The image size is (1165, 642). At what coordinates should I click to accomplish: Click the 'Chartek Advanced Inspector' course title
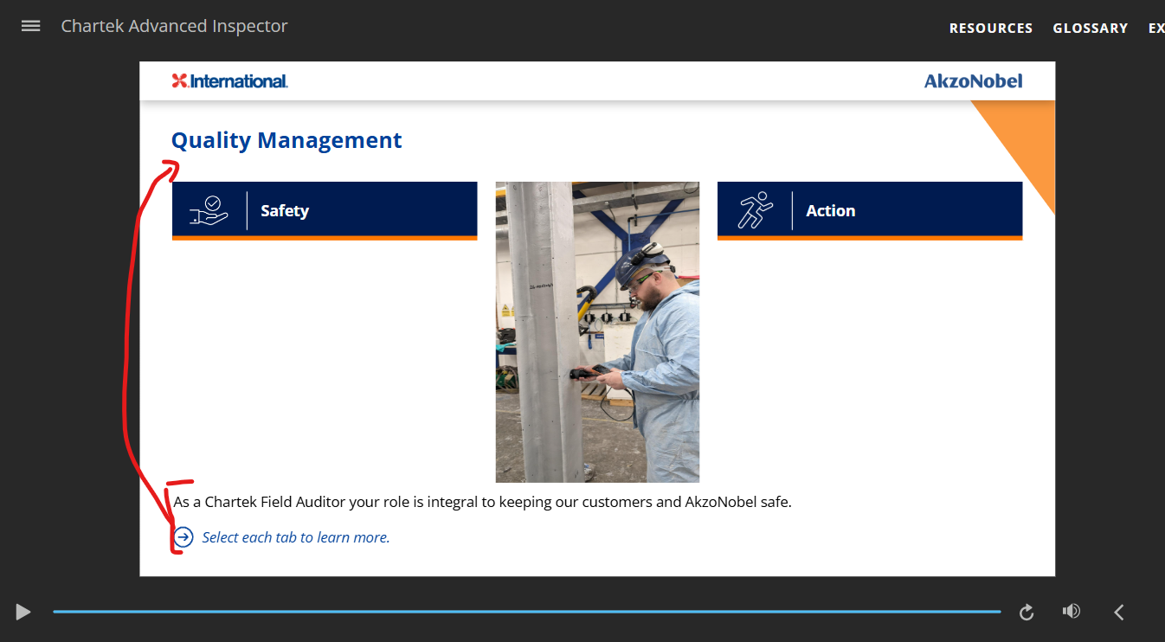[x=174, y=26]
